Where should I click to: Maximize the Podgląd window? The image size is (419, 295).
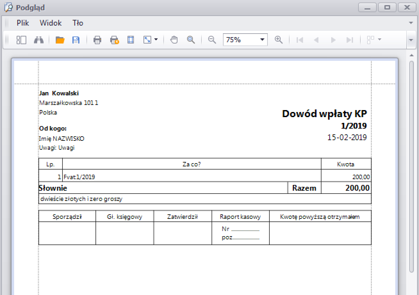(x=387, y=7)
